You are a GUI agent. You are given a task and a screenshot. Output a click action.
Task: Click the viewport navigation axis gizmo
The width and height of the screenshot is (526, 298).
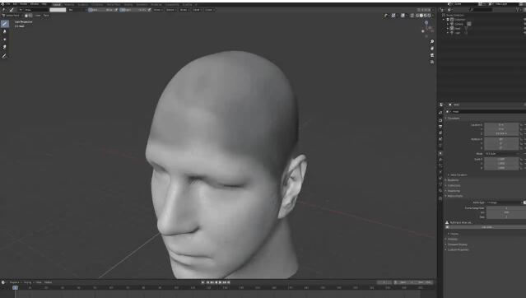click(x=427, y=29)
